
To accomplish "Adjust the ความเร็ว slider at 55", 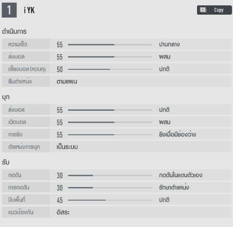I will click(110, 44).
